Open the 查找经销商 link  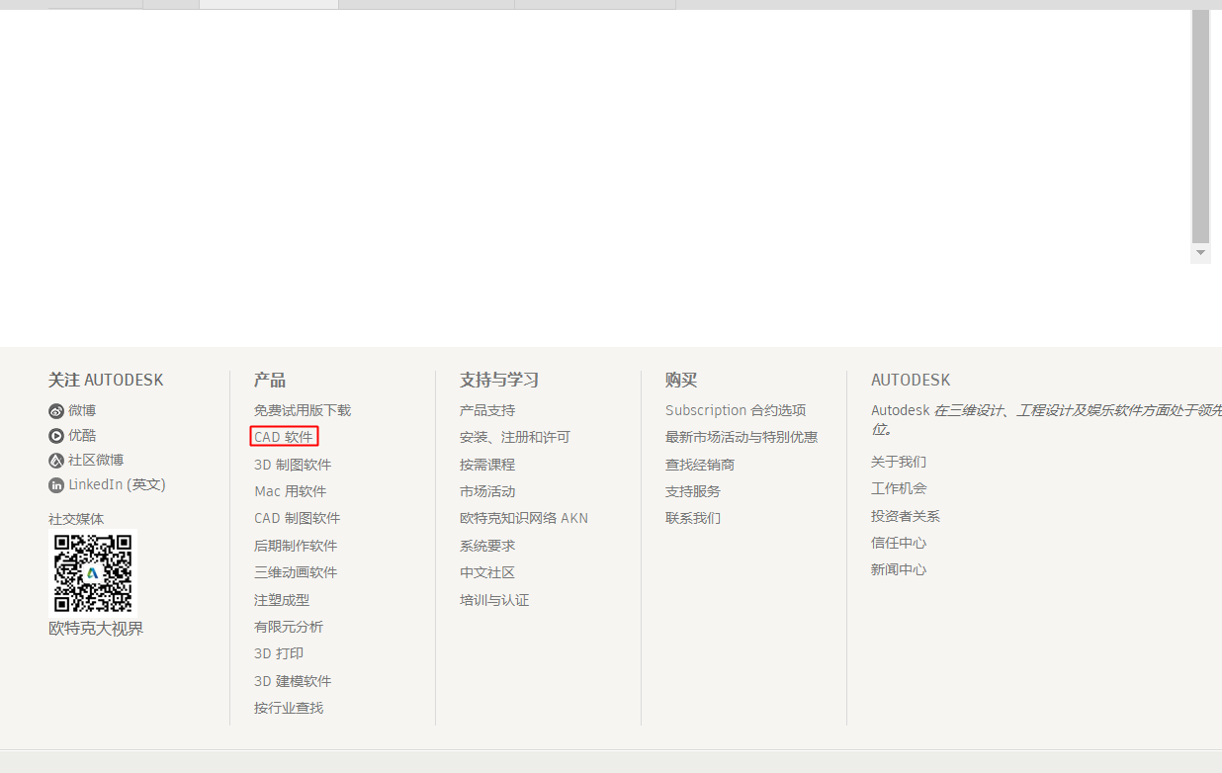(700, 465)
